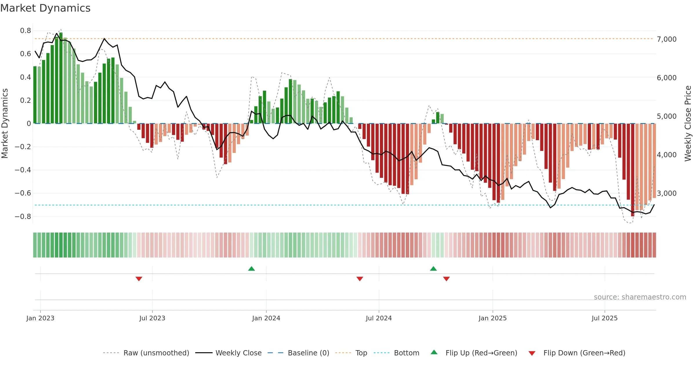Click the green Flip Up legend triangle icon
The width and height of the screenshot is (696, 391).
[434, 352]
